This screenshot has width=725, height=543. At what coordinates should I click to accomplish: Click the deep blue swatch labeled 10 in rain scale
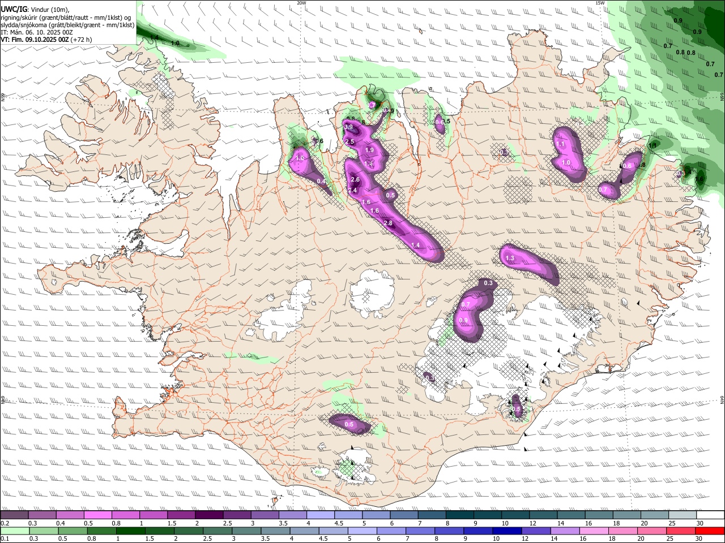point(506,531)
